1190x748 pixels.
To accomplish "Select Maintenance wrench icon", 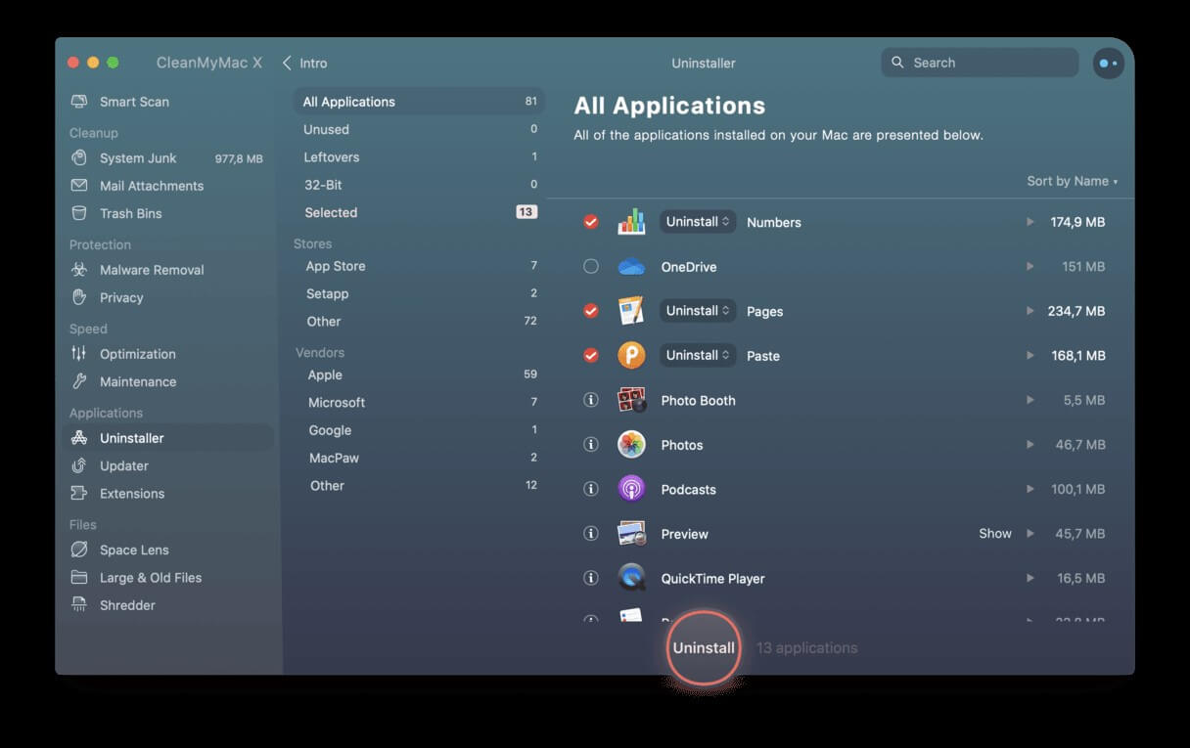I will (79, 381).
